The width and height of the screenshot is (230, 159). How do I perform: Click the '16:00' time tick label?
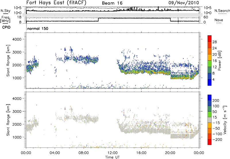point(141,153)
